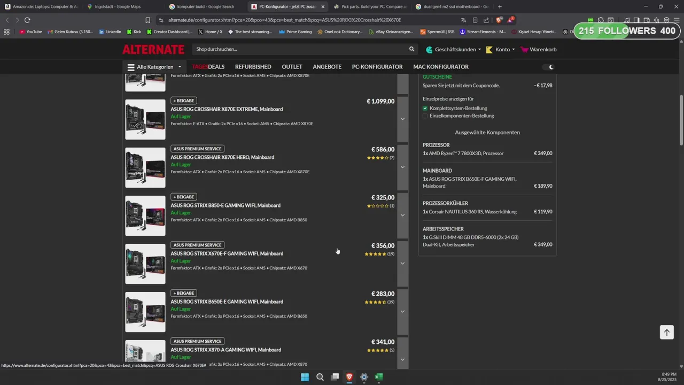Open the Warenkorb shopping cart

click(x=539, y=49)
